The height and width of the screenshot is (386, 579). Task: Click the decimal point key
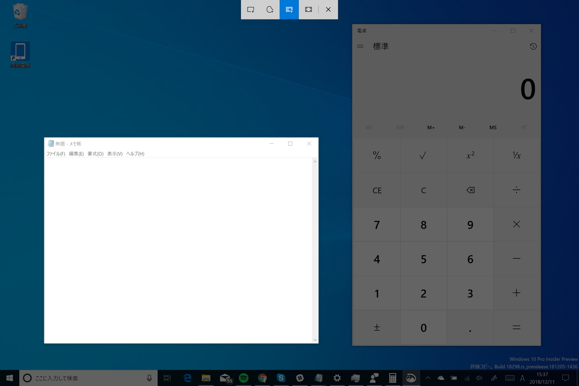pos(470,328)
